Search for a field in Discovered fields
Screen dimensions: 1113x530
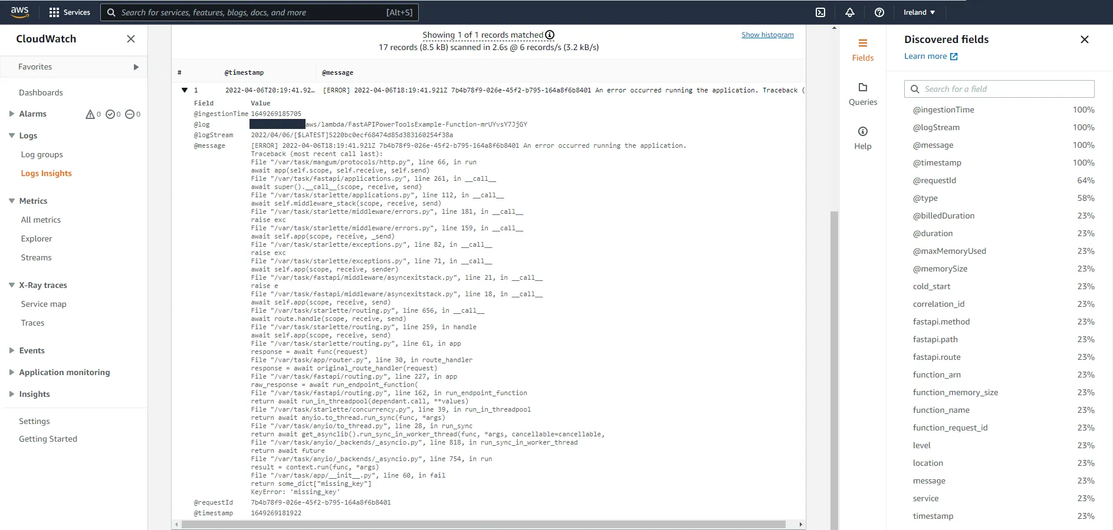[999, 88]
